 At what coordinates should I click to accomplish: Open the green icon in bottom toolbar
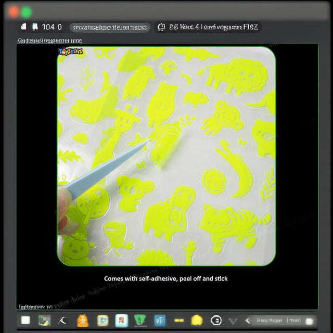pyautogui.click(x=140, y=321)
